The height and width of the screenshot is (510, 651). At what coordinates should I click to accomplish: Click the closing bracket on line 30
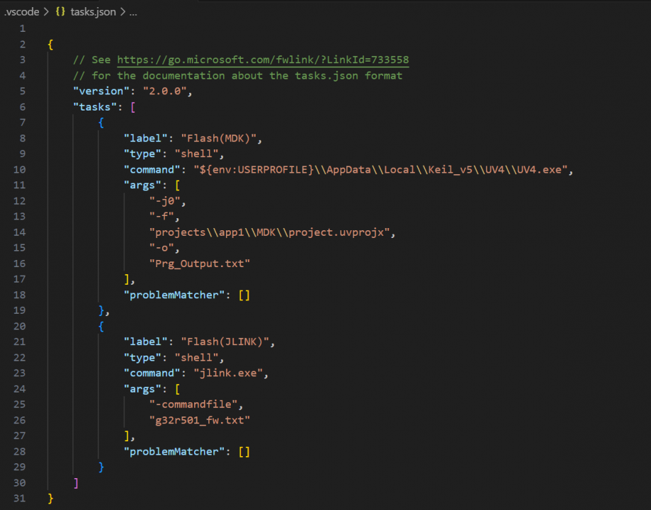(x=76, y=482)
